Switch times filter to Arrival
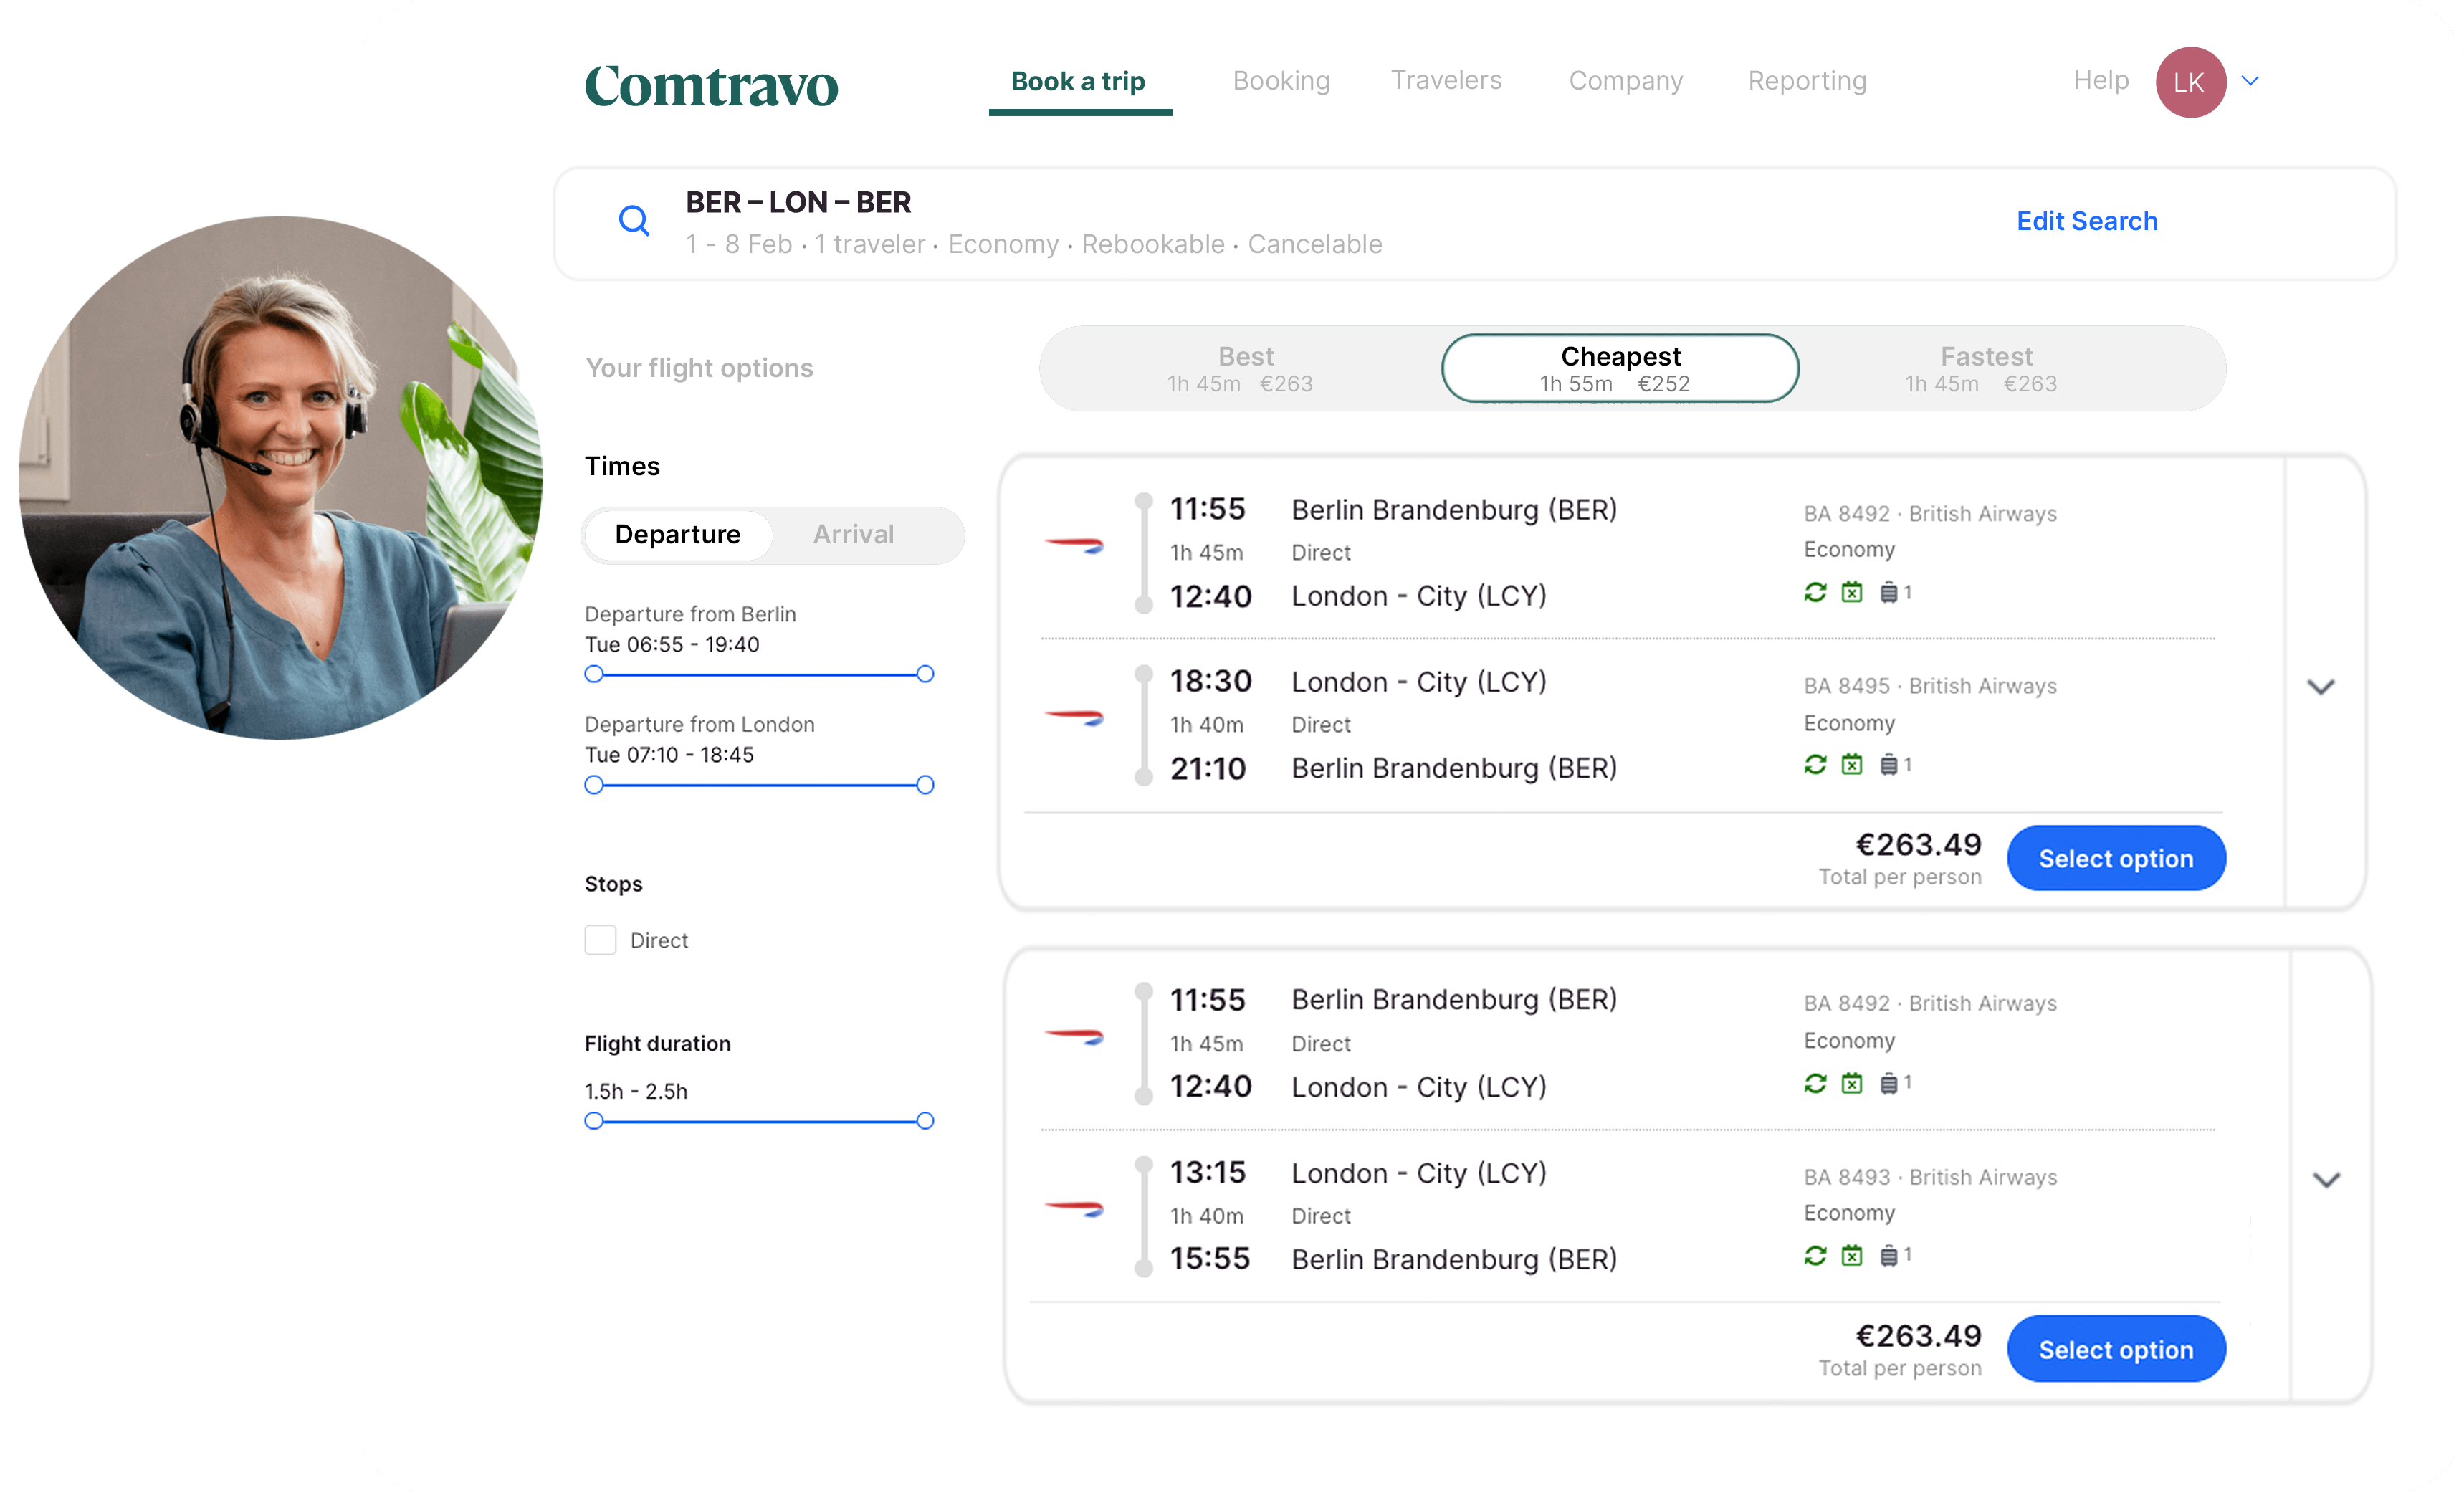 [x=853, y=535]
